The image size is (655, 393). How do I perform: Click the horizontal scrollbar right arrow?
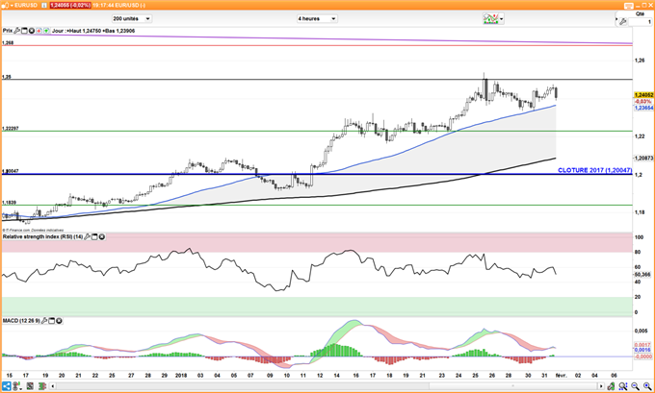tap(601, 386)
